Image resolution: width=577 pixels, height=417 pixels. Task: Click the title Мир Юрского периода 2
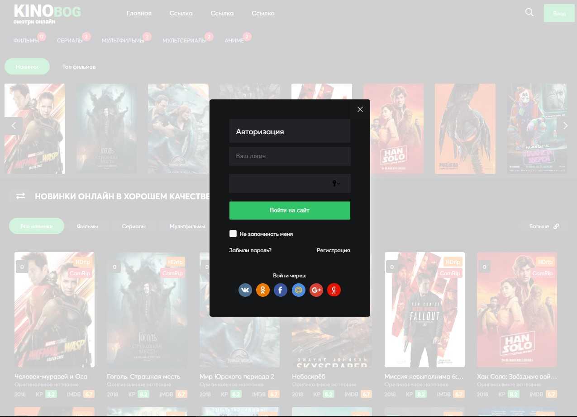(x=237, y=376)
